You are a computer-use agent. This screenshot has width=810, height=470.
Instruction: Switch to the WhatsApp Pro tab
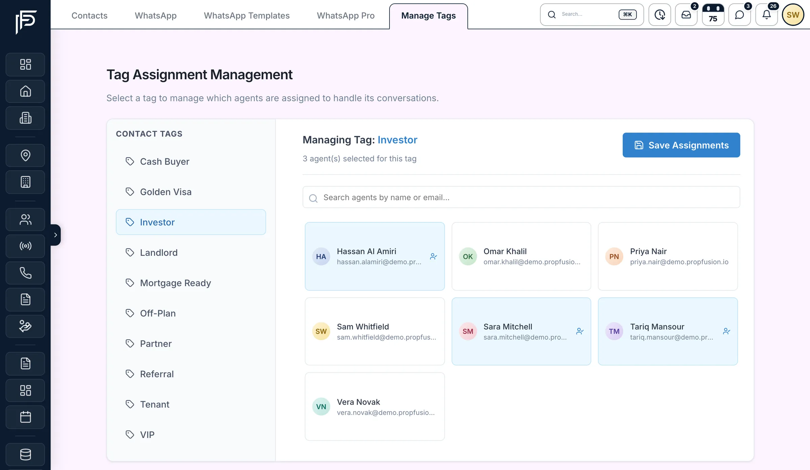tap(346, 16)
